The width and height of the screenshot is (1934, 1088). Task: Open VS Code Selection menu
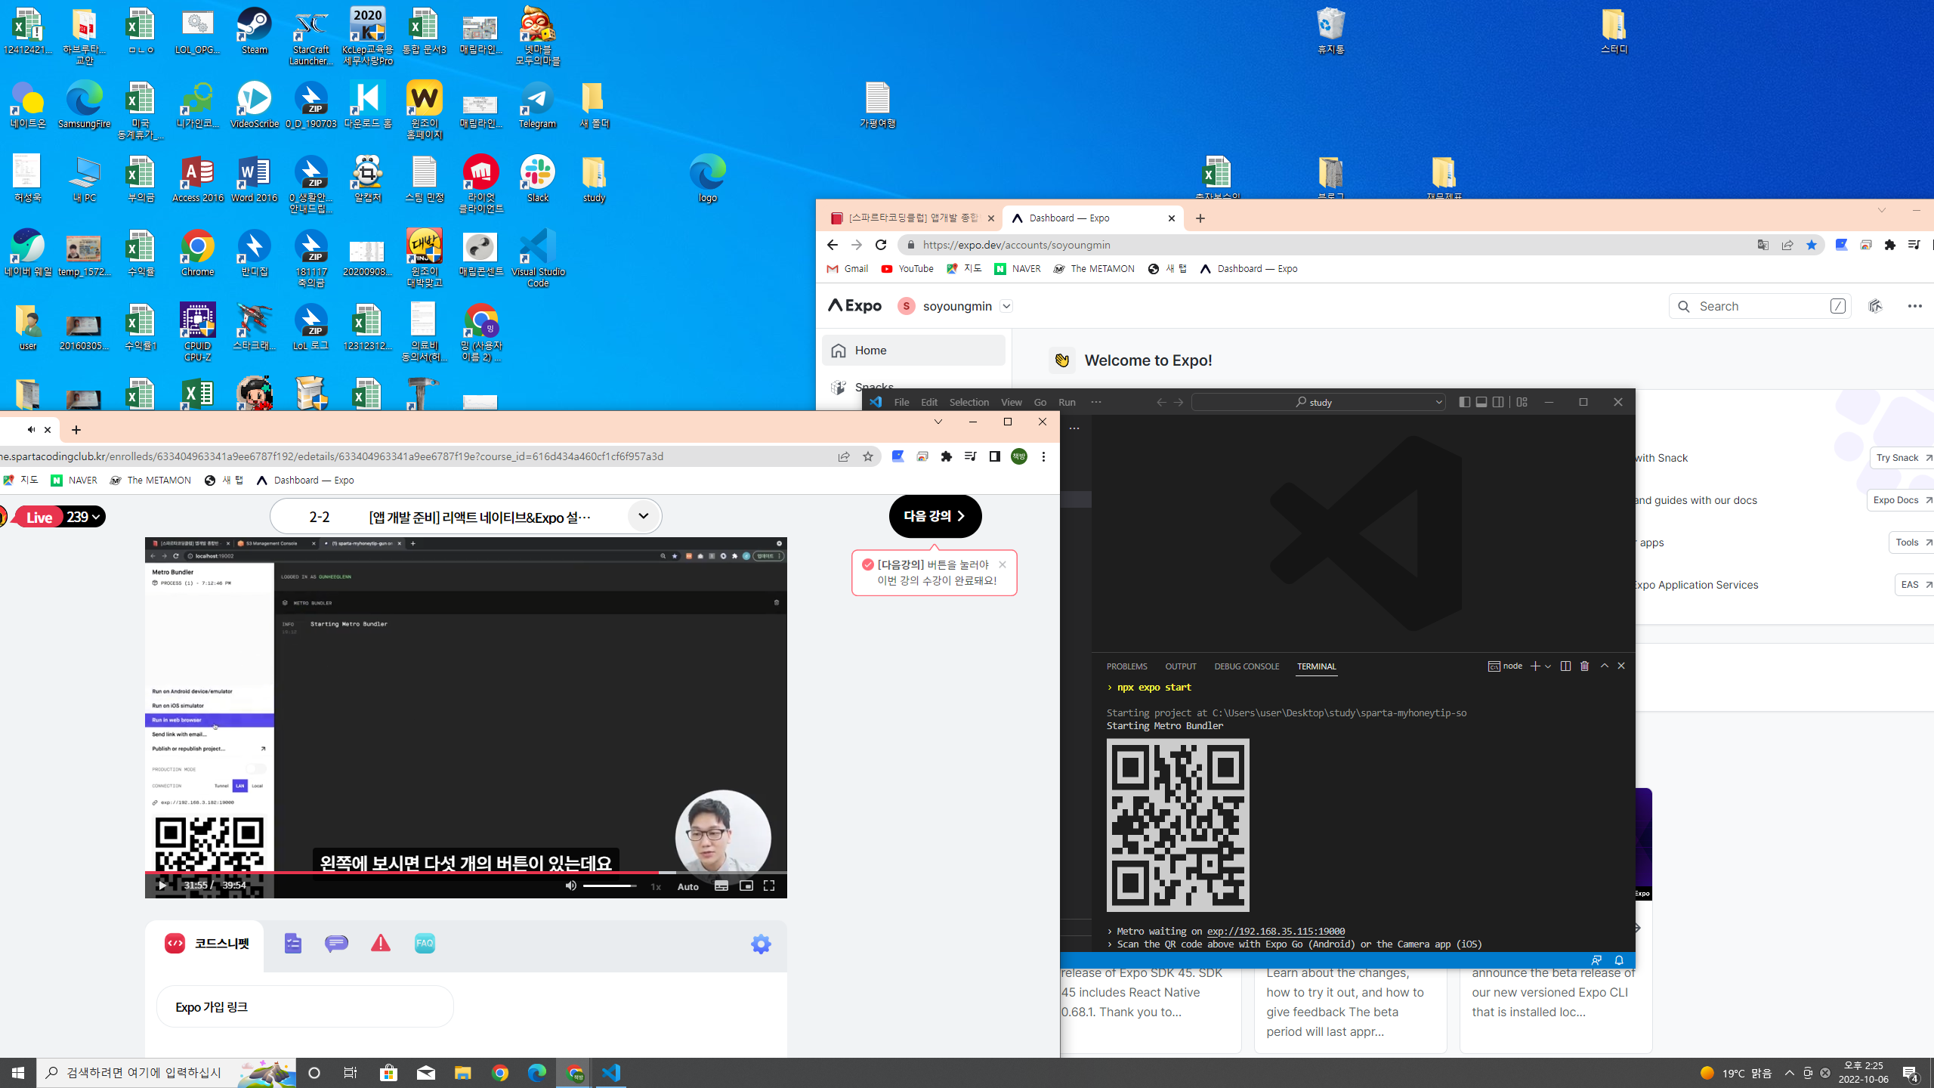click(969, 402)
